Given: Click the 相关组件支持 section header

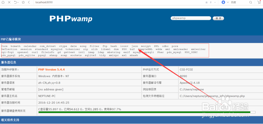Looking at the screenshot, I should pyautogui.click(x=131, y=120).
